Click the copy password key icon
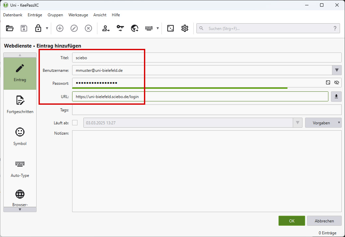The height and width of the screenshot is (237, 345). pos(120,28)
